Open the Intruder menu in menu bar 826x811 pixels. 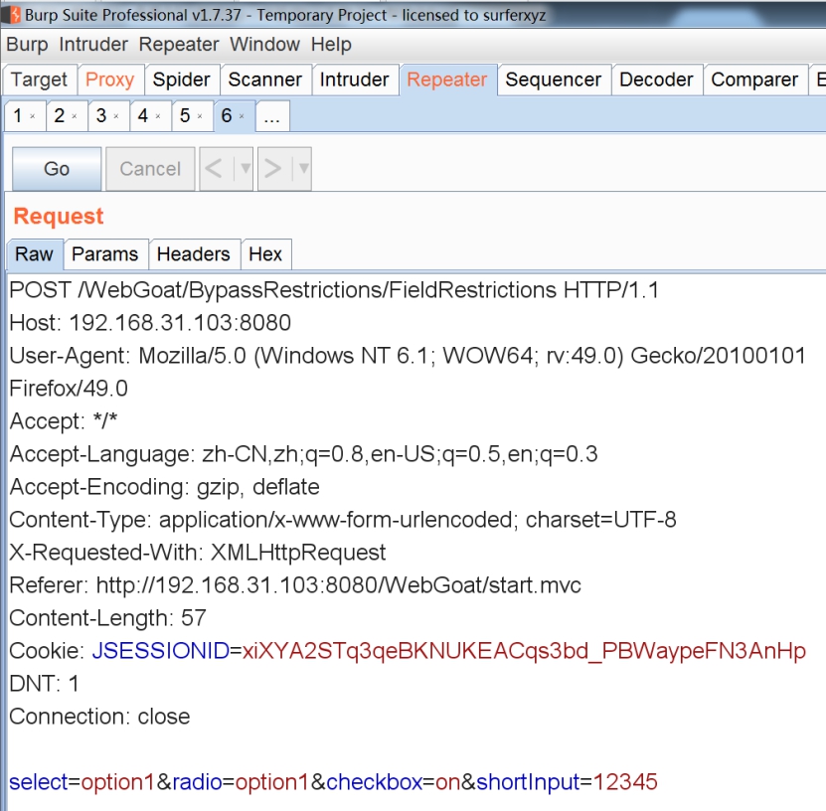tap(93, 45)
